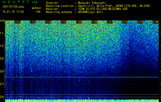The width and height of the screenshot is (161, 102).
Task: Click the 1.1 frequency axis label
Action: (x=2, y=33)
